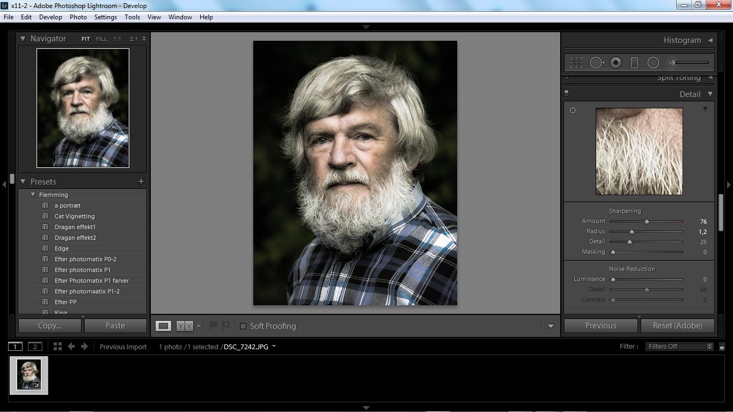Enable the Soft Proofing checkbox
Viewport: 733px width, 412px height.
243,326
